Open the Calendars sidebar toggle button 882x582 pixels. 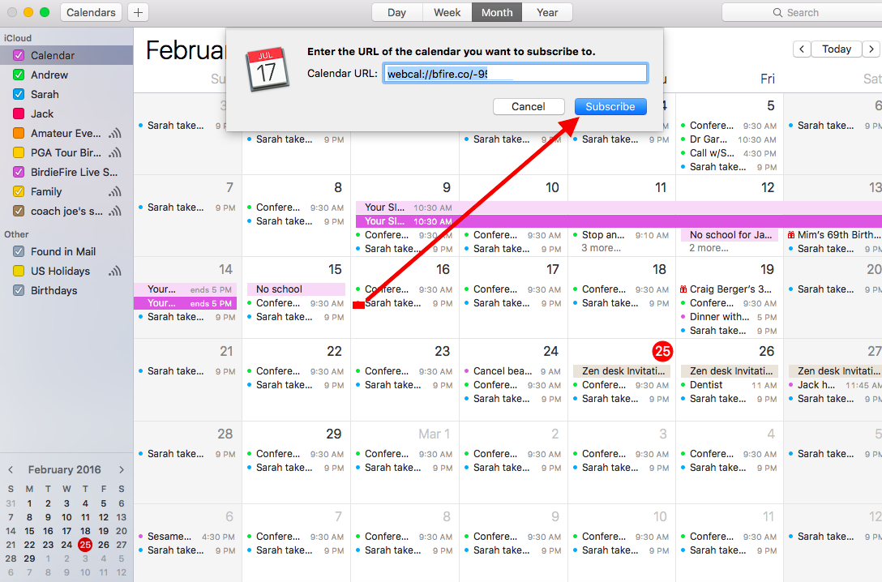[x=91, y=12]
